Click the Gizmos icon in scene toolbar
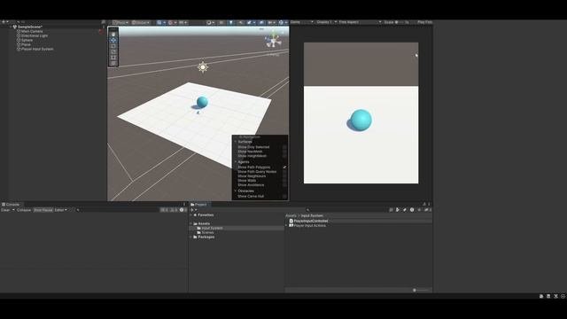The width and height of the screenshot is (567, 319). (x=281, y=22)
